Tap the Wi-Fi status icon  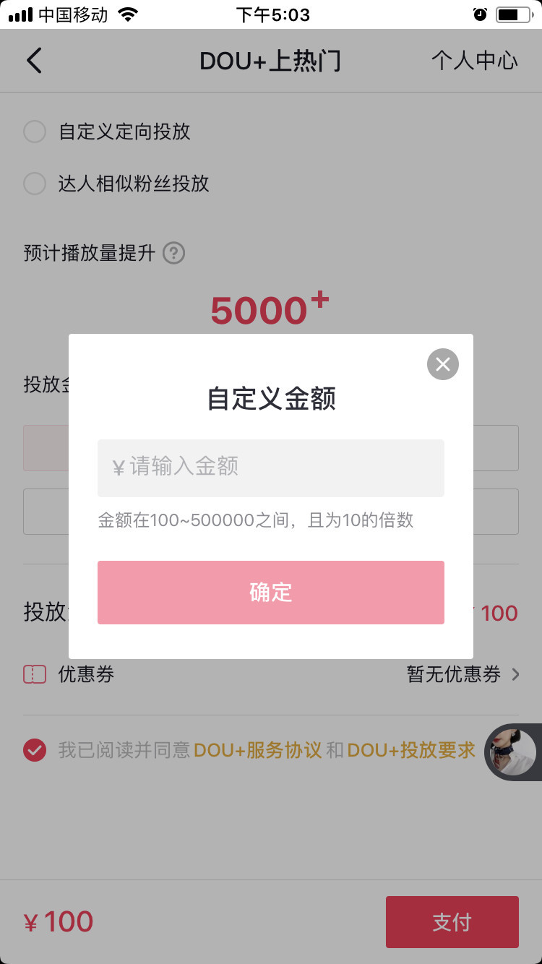tap(128, 14)
